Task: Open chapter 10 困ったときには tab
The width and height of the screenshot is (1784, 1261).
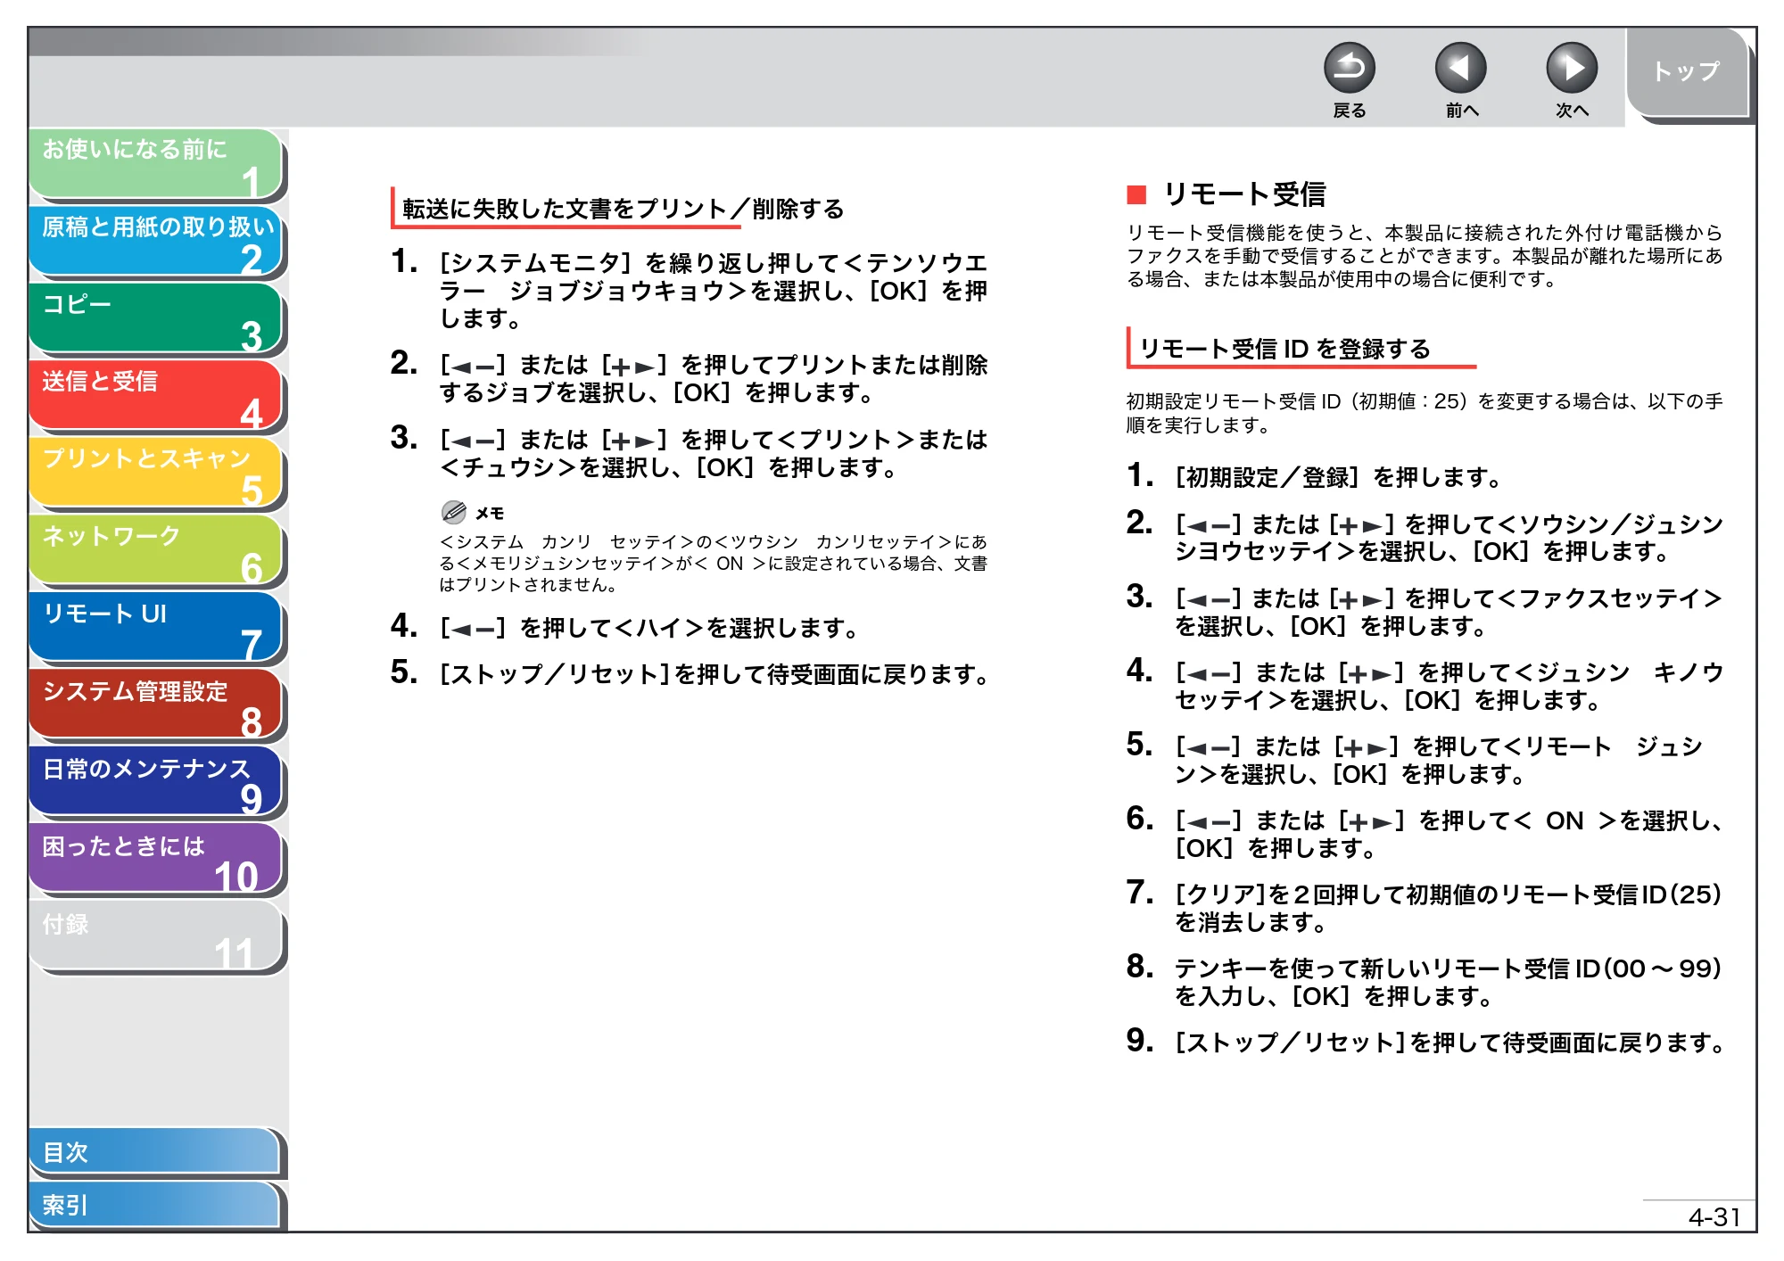Action: (x=157, y=860)
